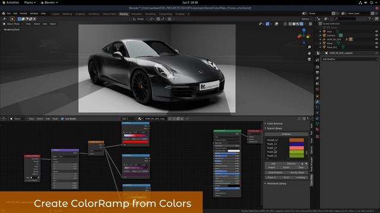Click the material sphere icon in node editor header

140,119
